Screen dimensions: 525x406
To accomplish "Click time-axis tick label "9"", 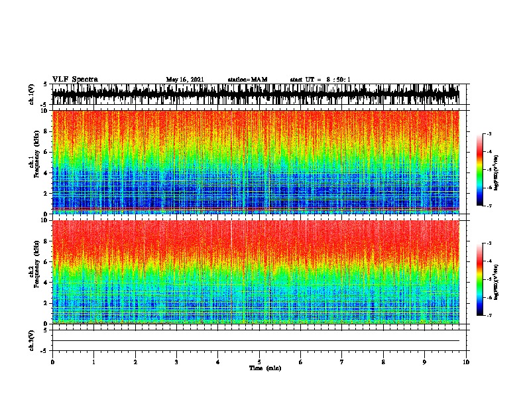I will pos(424,362).
